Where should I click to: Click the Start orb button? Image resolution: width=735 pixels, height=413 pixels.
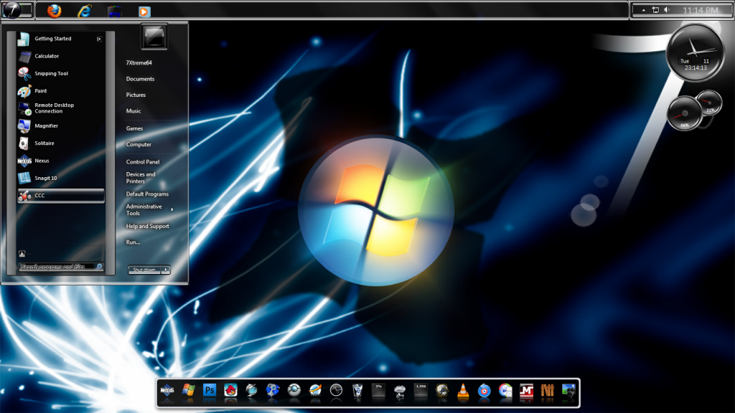[13, 10]
